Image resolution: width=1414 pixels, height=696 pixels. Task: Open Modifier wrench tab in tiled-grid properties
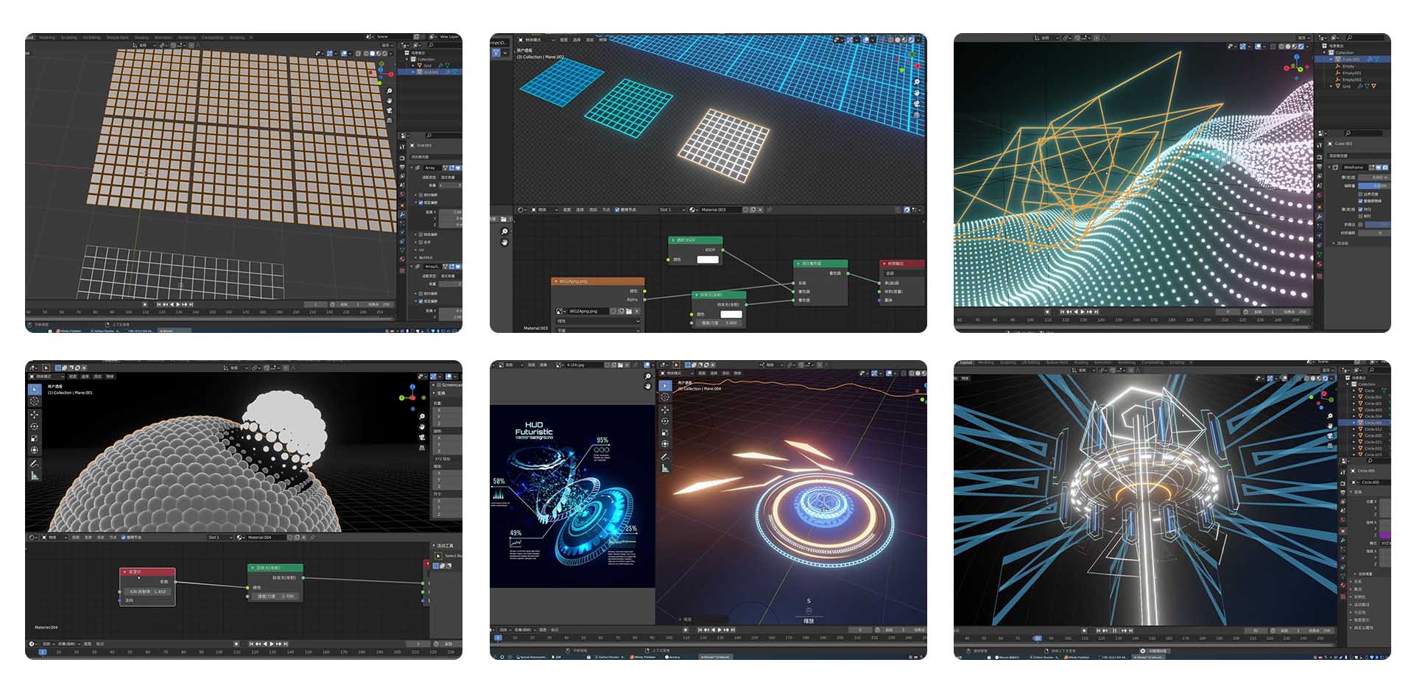[x=402, y=214]
